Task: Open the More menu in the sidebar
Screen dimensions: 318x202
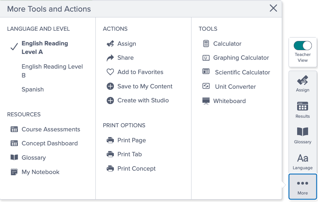Action: tap(302, 186)
